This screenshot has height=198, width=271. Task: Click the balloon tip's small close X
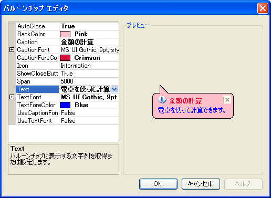[227, 100]
